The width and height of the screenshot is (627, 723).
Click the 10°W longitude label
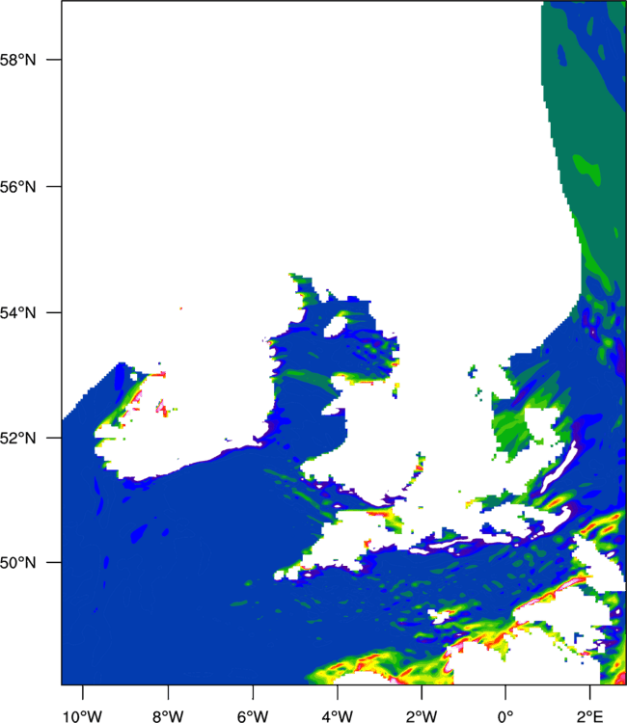(83, 716)
